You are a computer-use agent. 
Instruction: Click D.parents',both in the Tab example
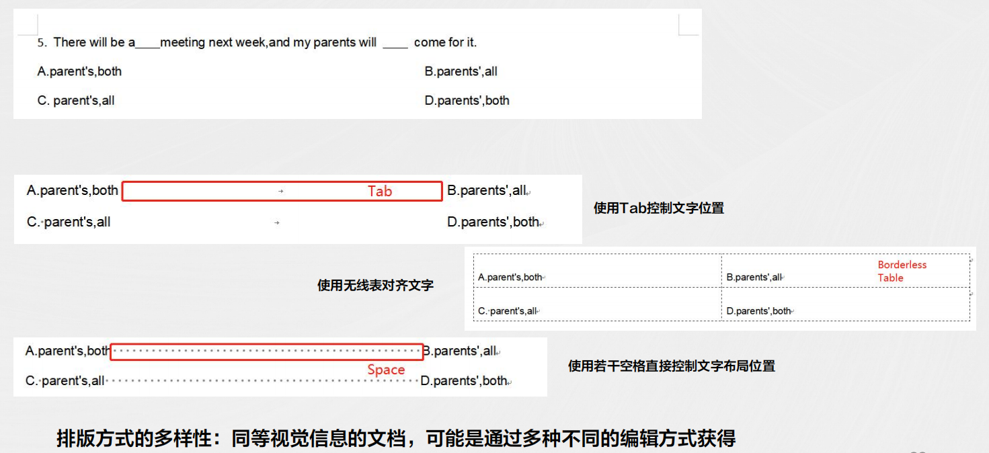pos(493,222)
